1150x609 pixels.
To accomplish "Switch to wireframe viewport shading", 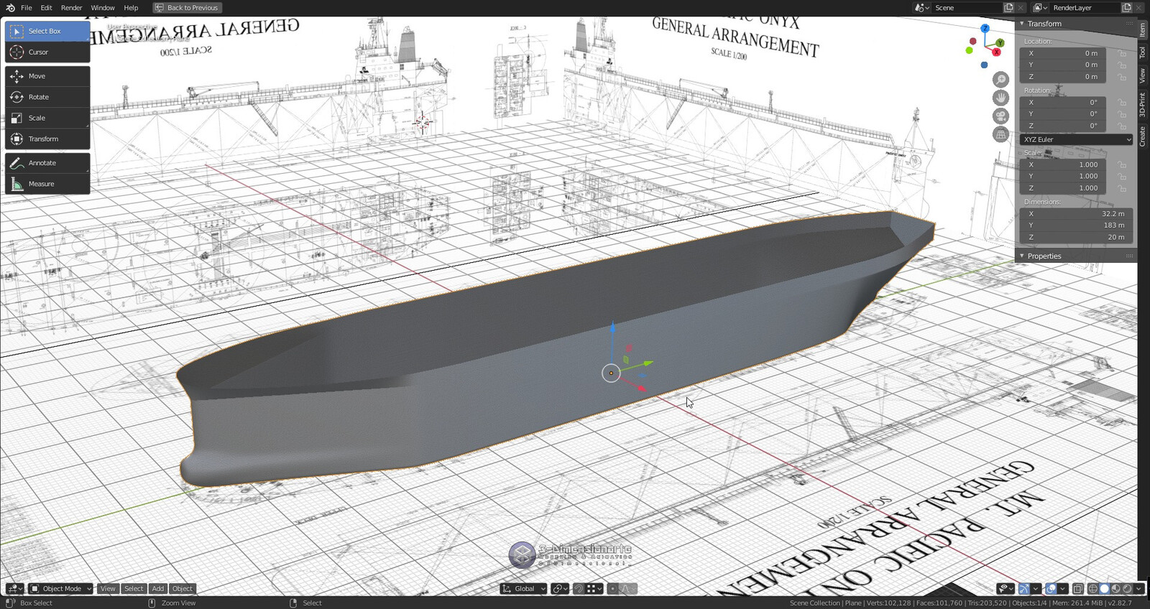I will click(1093, 589).
